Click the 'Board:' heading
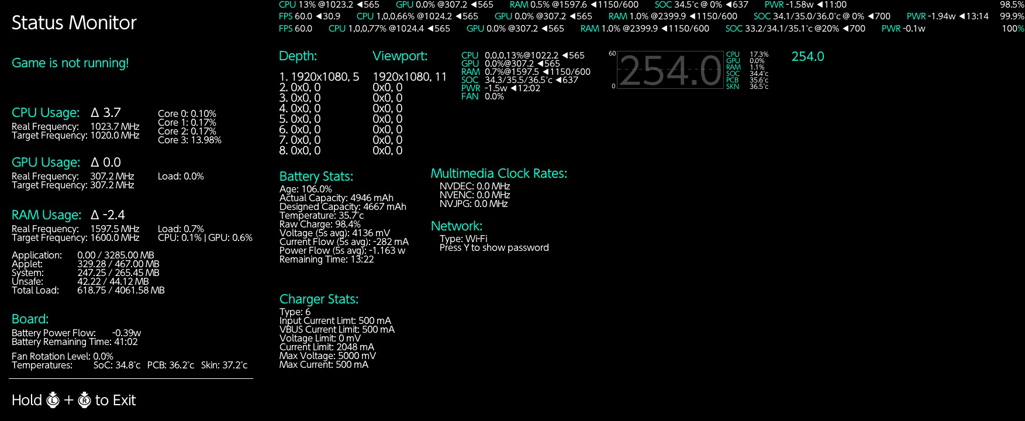The width and height of the screenshot is (1025, 421). pos(30,319)
